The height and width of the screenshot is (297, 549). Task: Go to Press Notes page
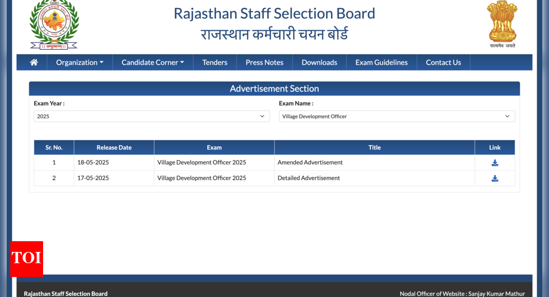[264, 62]
